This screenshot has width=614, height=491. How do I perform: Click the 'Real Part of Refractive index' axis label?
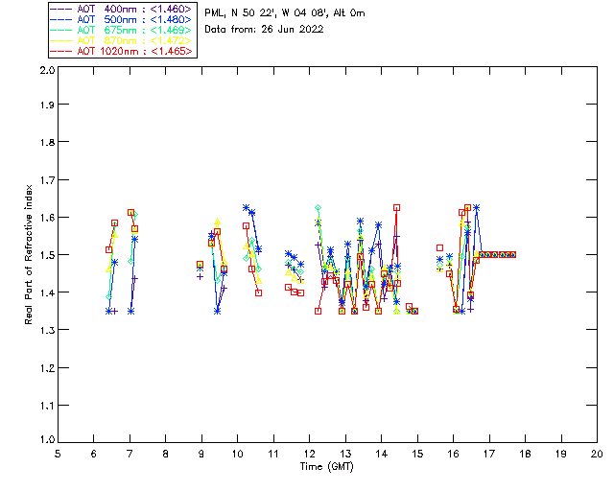pos(28,254)
